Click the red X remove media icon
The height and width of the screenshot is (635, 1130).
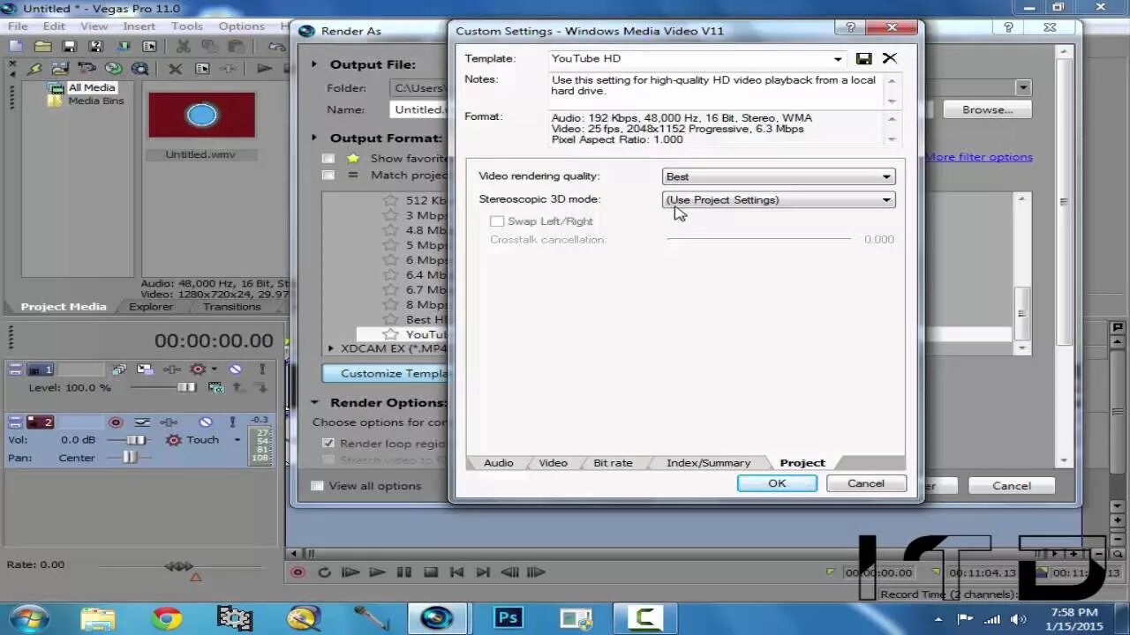(x=175, y=68)
